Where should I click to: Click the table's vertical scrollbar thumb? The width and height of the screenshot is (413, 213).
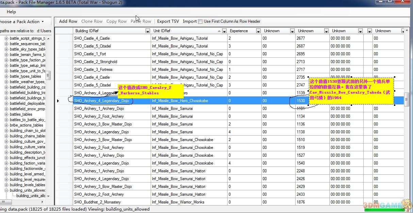coord(407,100)
